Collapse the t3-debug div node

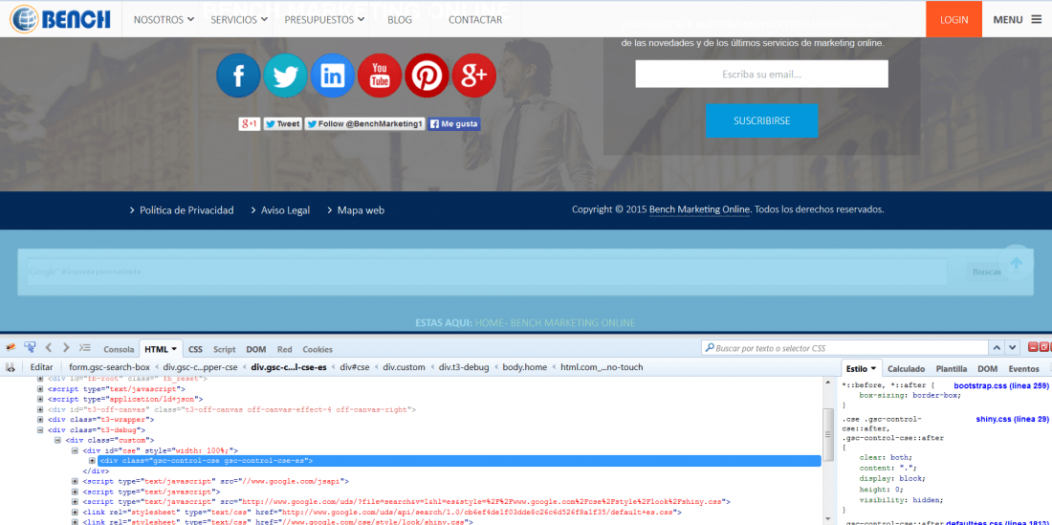click(x=40, y=429)
